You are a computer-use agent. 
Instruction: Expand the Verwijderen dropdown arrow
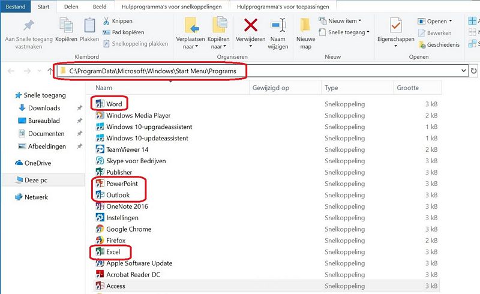click(x=250, y=46)
